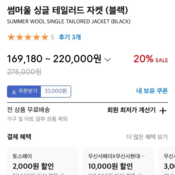This screenshot has width=175, height=175.
Task: Select the 무신사페이X무신사현대 10,000원 할인 card
Action: click(119, 161)
